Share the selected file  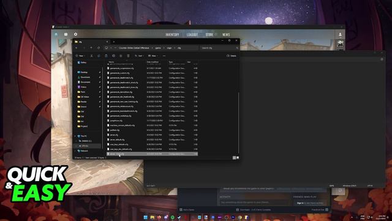tap(121, 56)
